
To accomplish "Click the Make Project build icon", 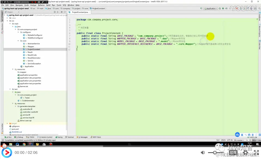I will coord(201,8).
